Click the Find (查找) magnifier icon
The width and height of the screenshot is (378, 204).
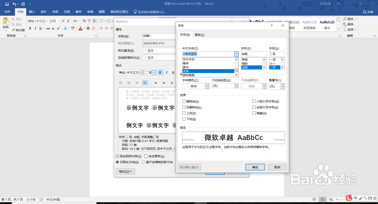click(x=345, y=19)
